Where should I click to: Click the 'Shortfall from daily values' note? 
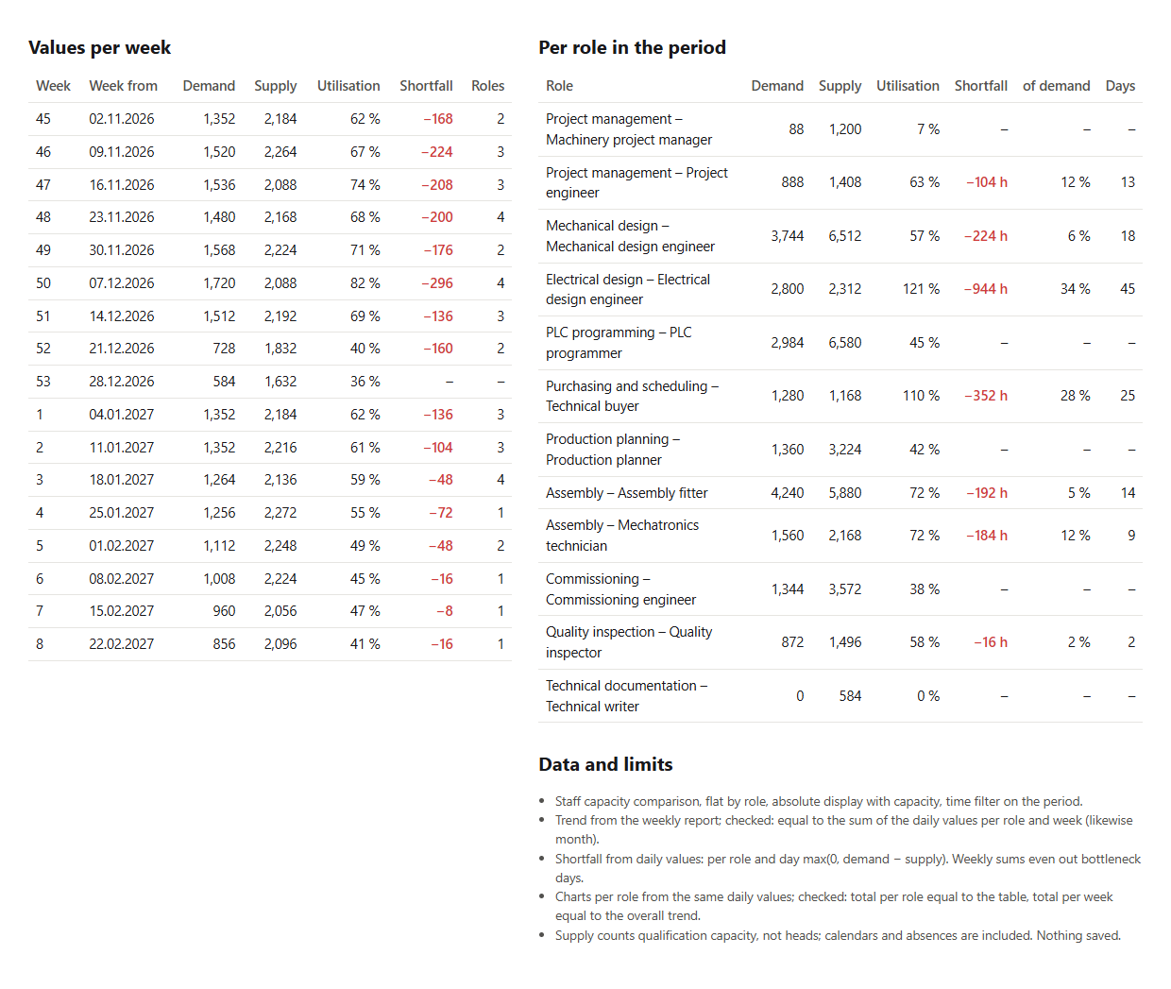(x=848, y=868)
